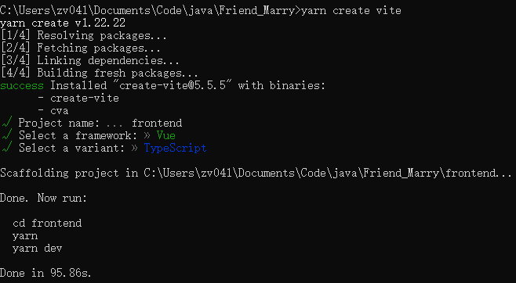Click the 'create-vite@5.5.5' package name

point(173,85)
